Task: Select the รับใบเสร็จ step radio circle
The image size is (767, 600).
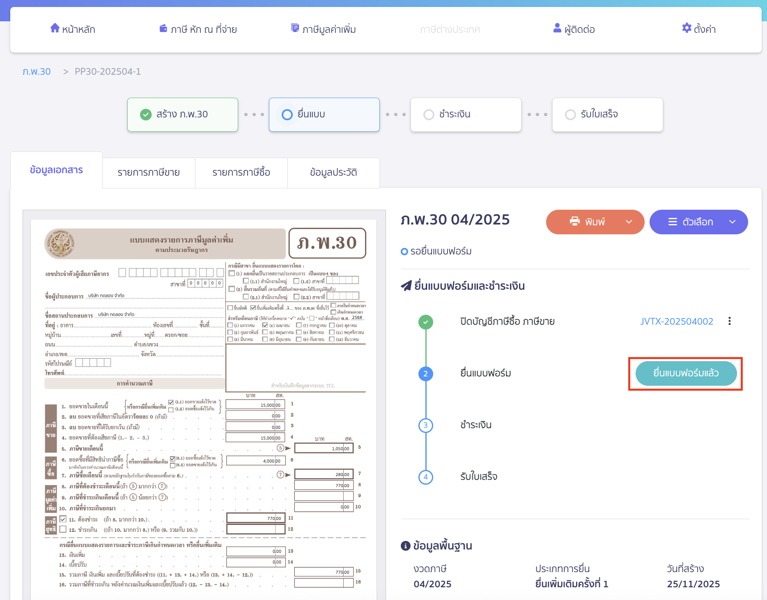Action: click(x=570, y=115)
